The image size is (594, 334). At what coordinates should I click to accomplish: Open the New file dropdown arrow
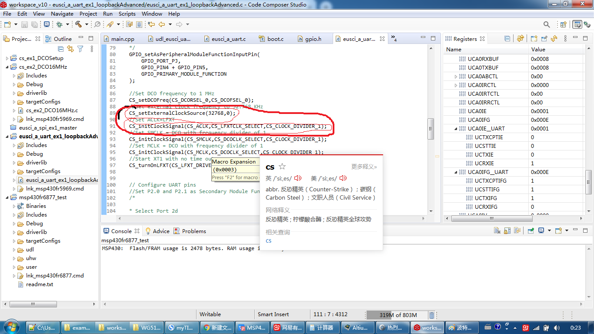click(16, 25)
